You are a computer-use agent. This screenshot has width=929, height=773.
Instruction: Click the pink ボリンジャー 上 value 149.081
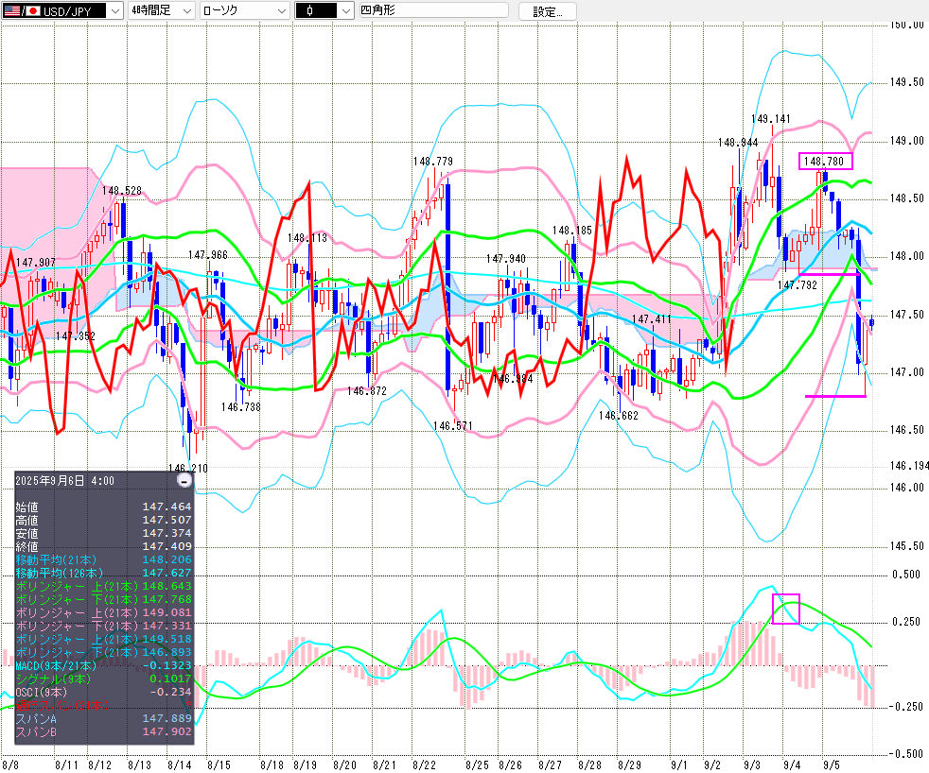pyautogui.click(x=167, y=612)
